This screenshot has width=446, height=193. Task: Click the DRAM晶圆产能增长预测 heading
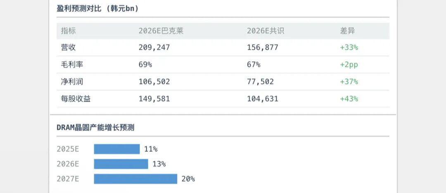pos(95,128)
